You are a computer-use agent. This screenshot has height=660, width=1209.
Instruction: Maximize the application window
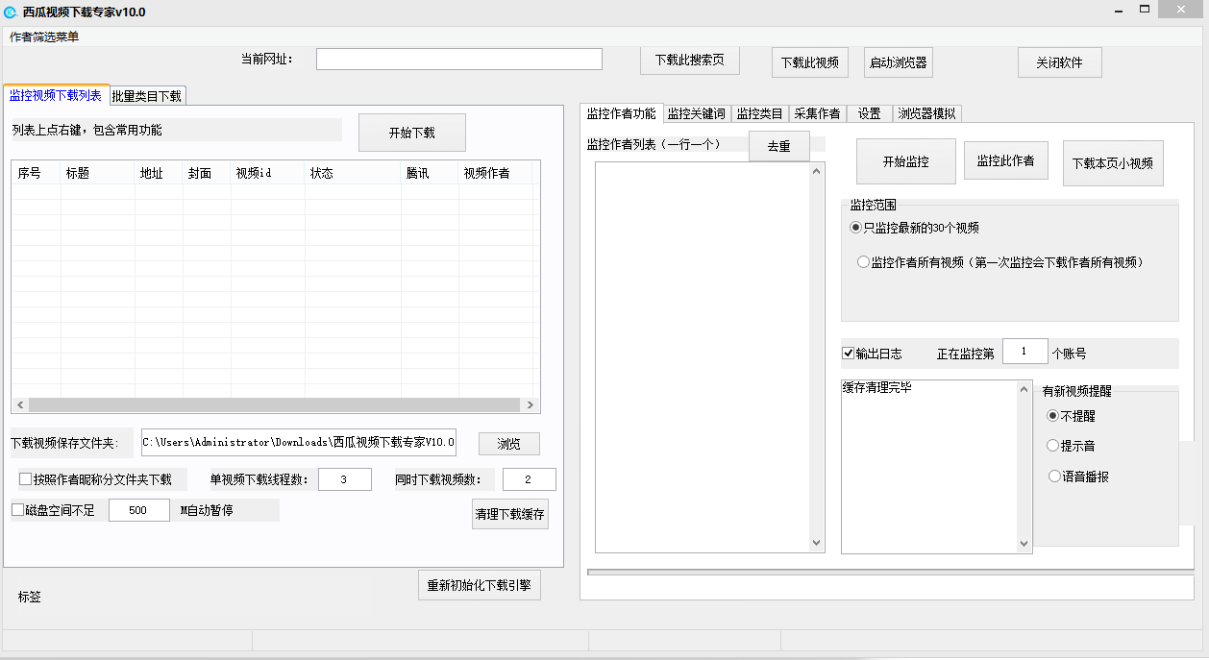(x=1147, y=11)
